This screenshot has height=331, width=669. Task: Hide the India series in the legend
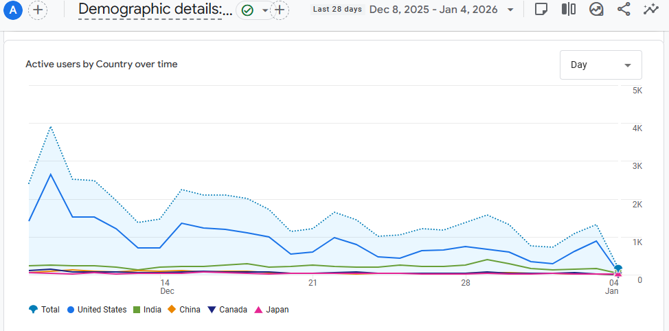pyautogui.click(x=147, y=310)
